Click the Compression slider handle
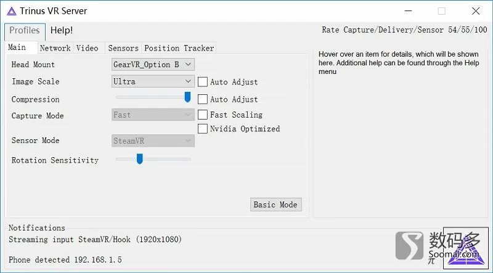493x273 pixels. (187, 97)
